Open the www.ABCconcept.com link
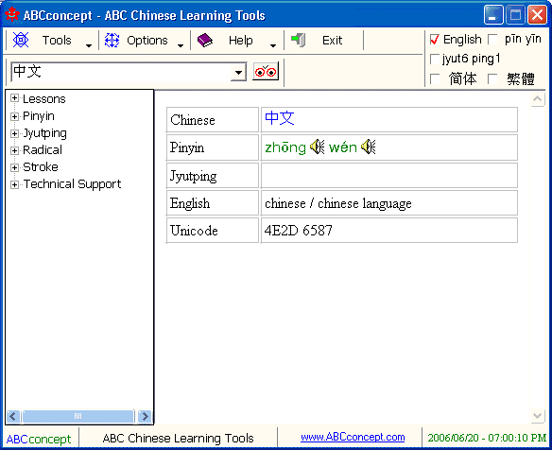Image resolution: width=552 pixels, height=450 pixels. point(353,437)
